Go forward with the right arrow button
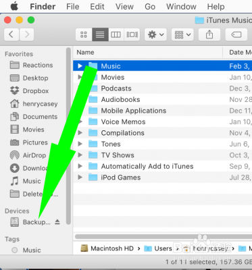 26,34
